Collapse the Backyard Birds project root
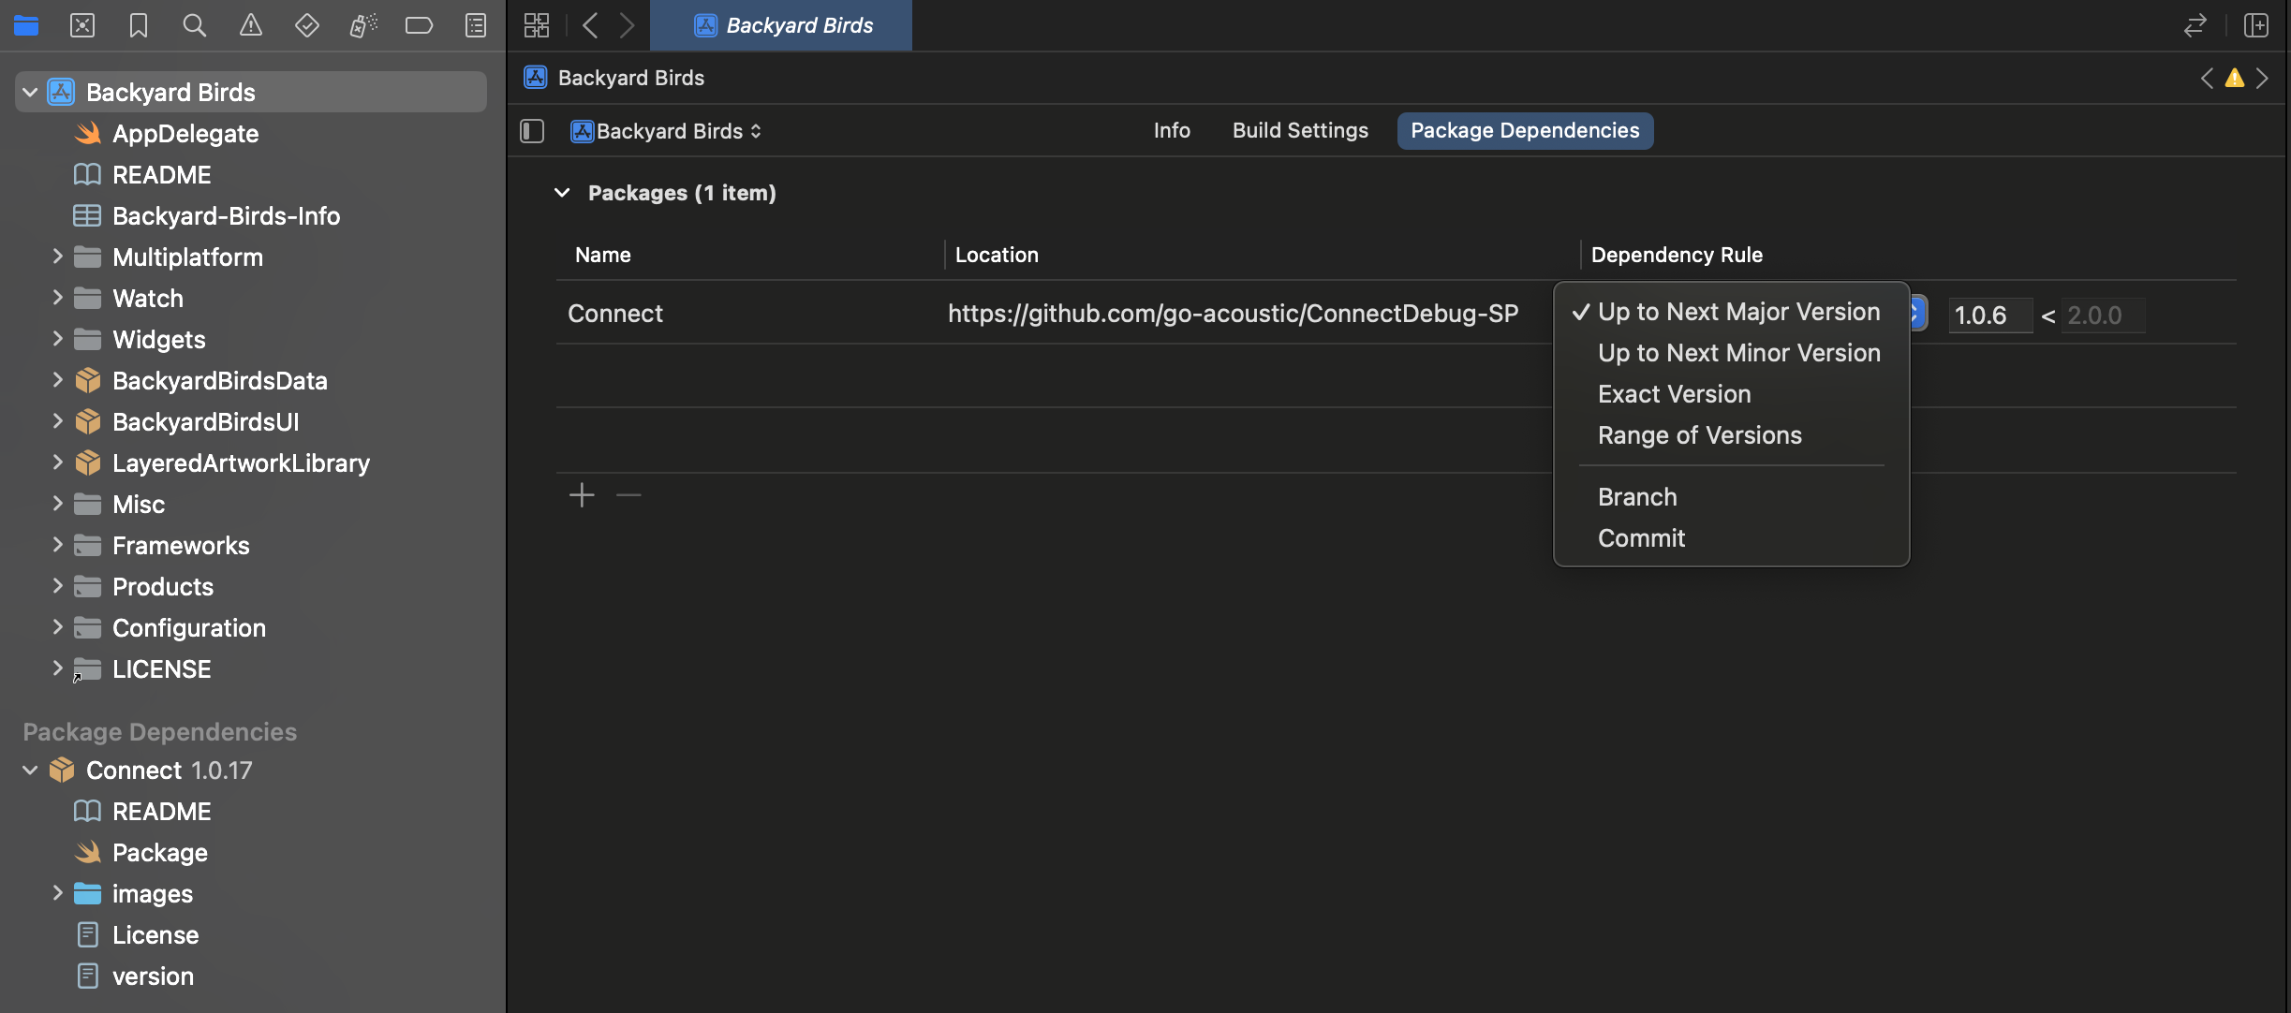This screenshot has width=2291, height=1013. tap(30, 92)
